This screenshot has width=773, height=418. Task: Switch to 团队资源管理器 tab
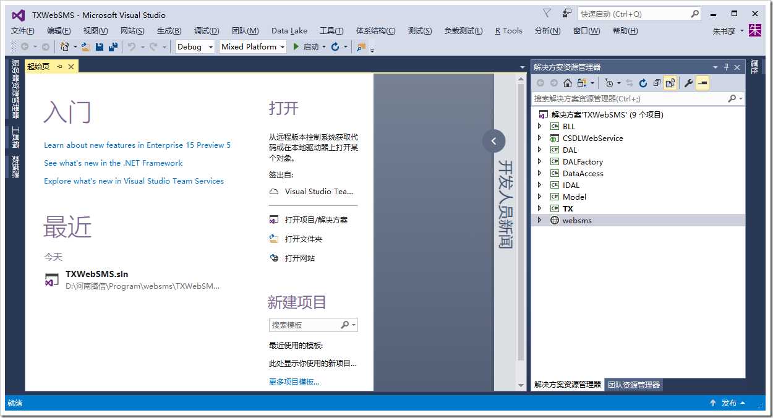(x=634, y=385)
